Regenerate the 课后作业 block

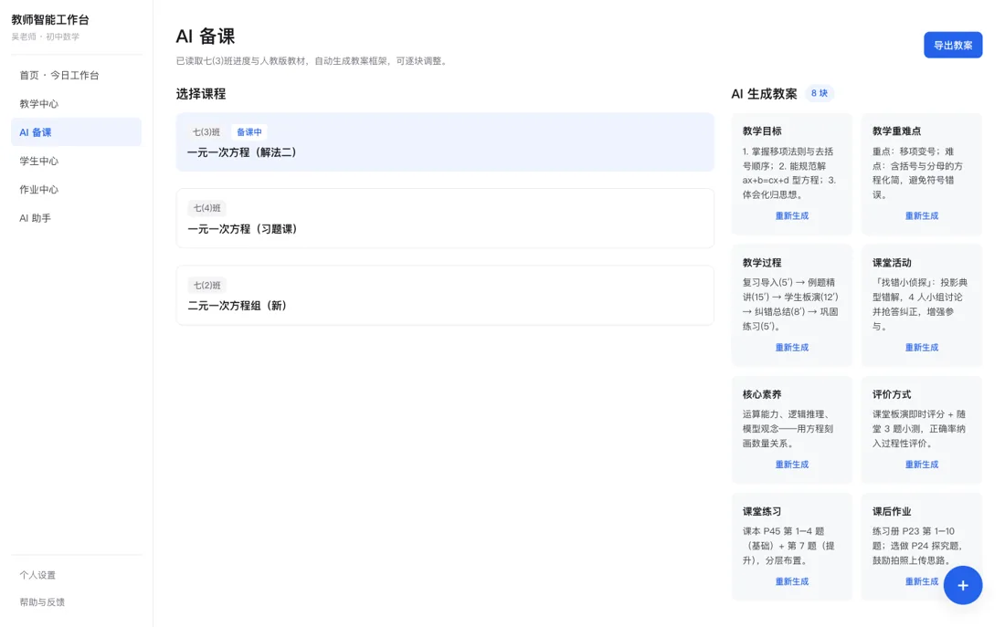tap(921, 581)
